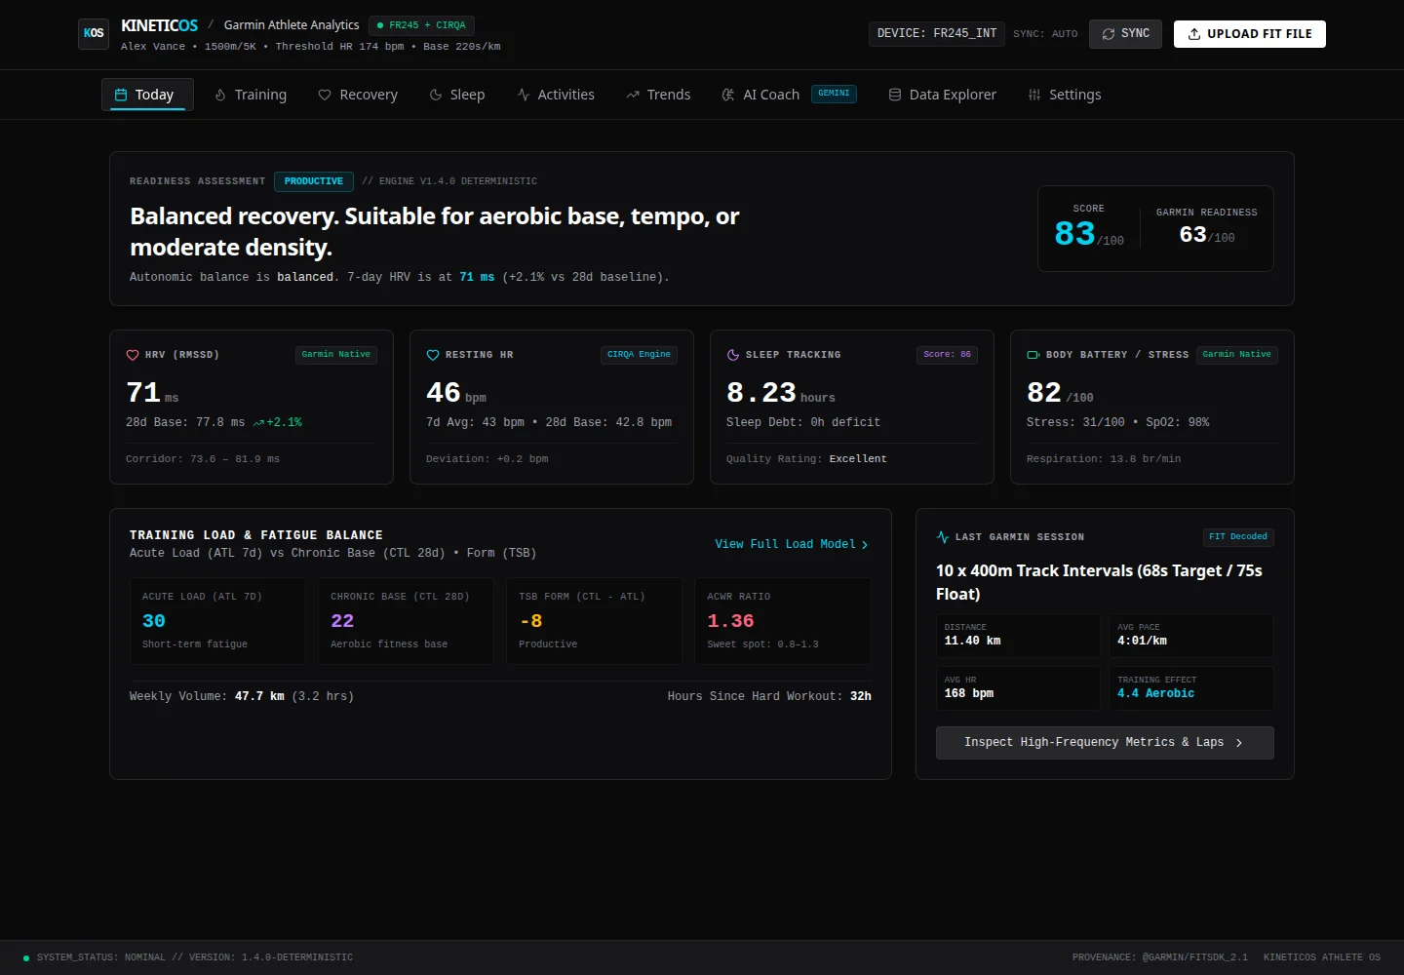Click the battery icon beside Body Battery
The image size is (1404, 975).
[1033, 355]
